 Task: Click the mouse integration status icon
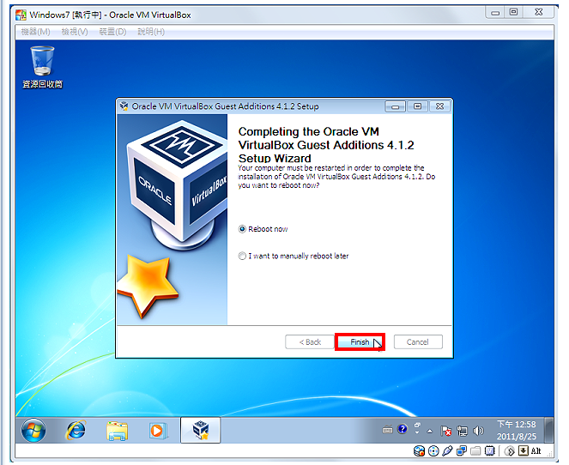point(510,451)
